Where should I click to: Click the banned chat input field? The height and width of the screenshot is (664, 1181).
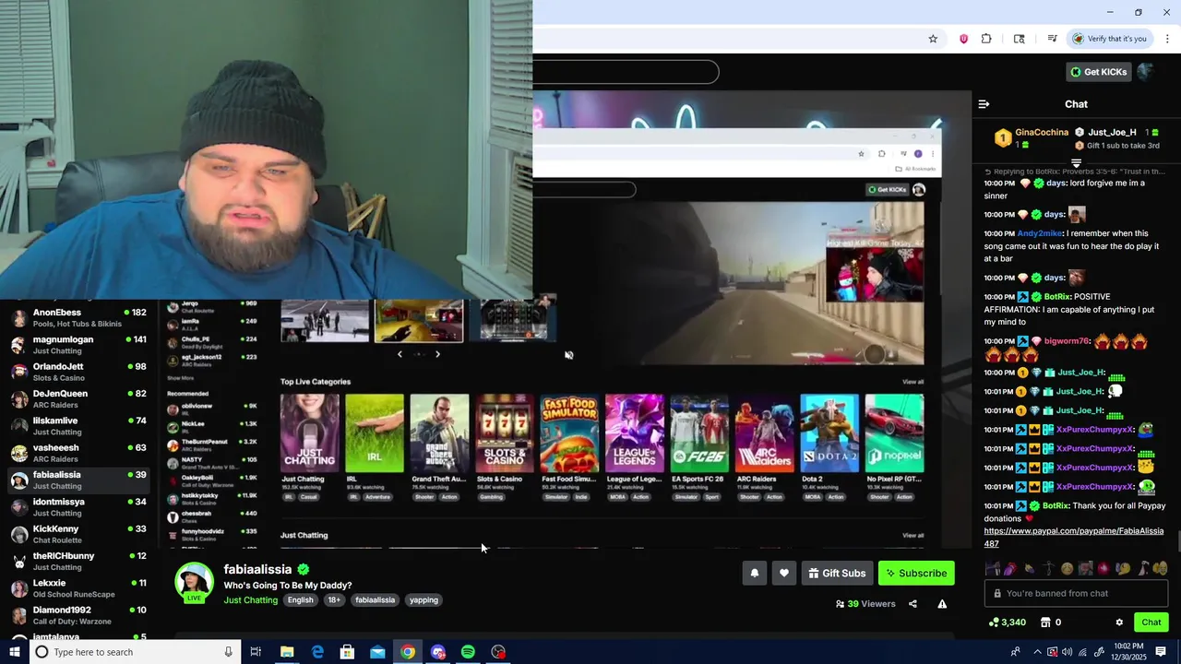coord(1076,594)
